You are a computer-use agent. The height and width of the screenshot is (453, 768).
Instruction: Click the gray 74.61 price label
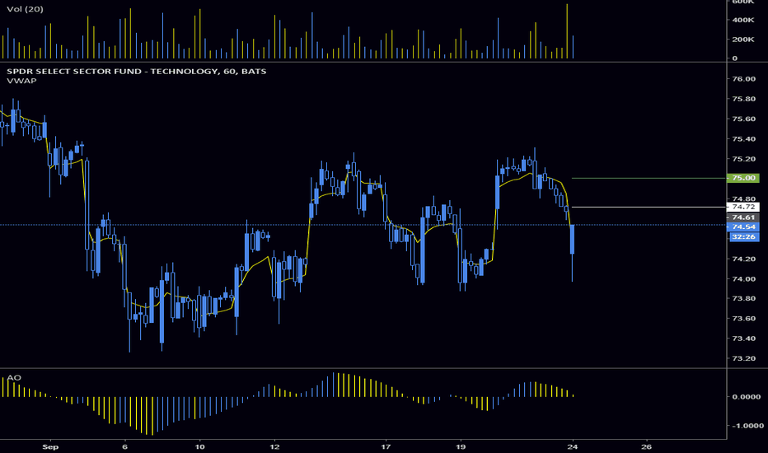[x=743, y=217]
